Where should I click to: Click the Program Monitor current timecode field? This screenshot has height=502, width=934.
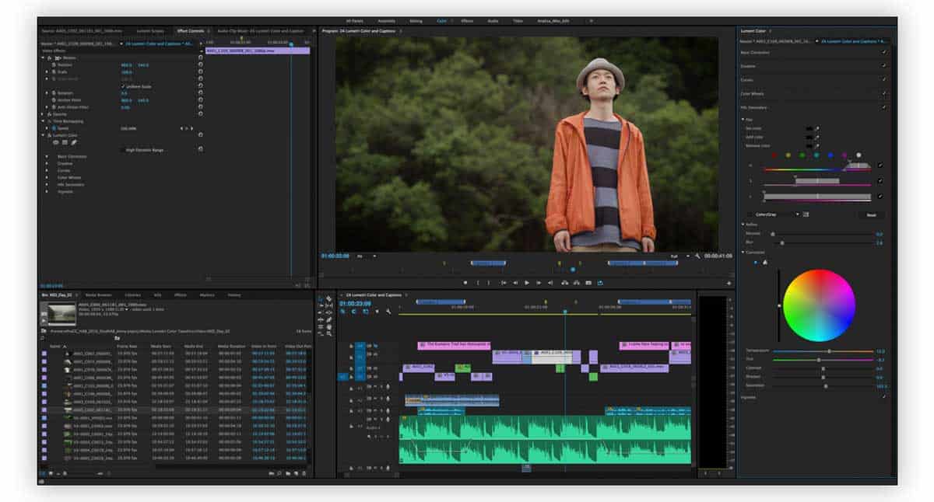[x=335, y=256]
